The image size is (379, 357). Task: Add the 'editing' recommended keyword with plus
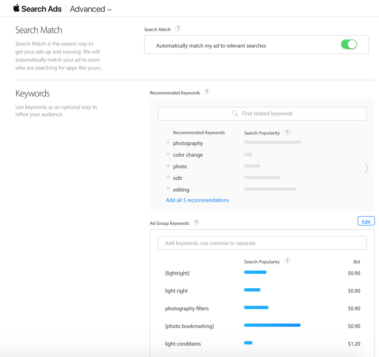[x=168, y=189]
